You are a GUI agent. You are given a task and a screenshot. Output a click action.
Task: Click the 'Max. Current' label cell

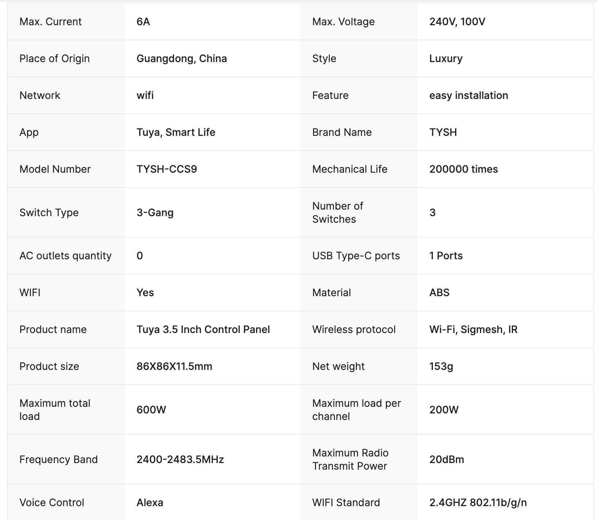(x=50, y=22)
